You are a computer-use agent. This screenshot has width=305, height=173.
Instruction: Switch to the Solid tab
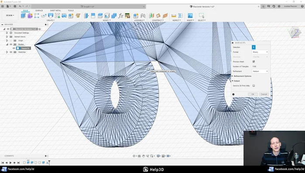click(25, 10)
